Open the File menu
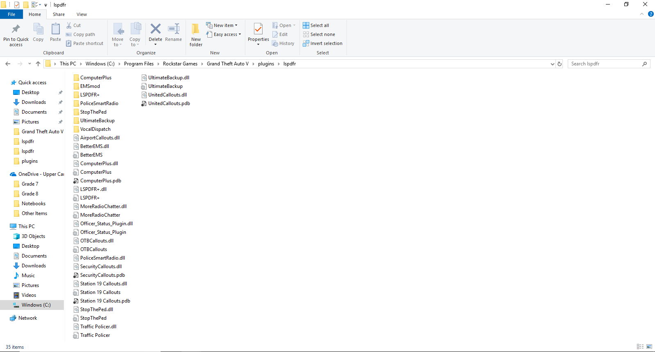655x352 pixels. (x=11, y=14)
